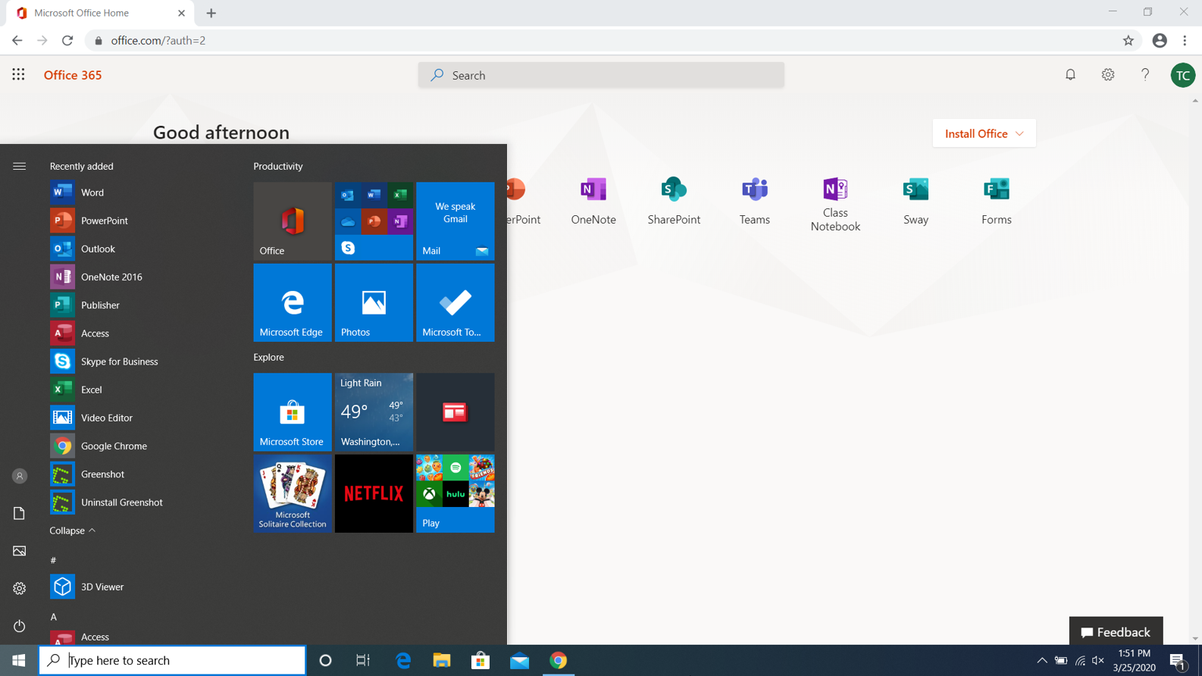Expand the Start menu hamburger navigation
This screenshot has width=1202, height=676.
(x=20, y=166)
